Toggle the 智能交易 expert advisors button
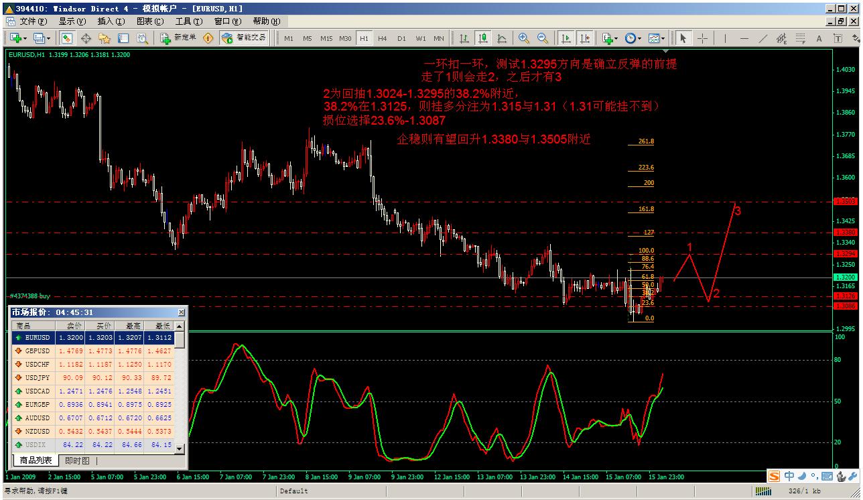Viewport: 863px width, 500px height. [x=244, y=38]
